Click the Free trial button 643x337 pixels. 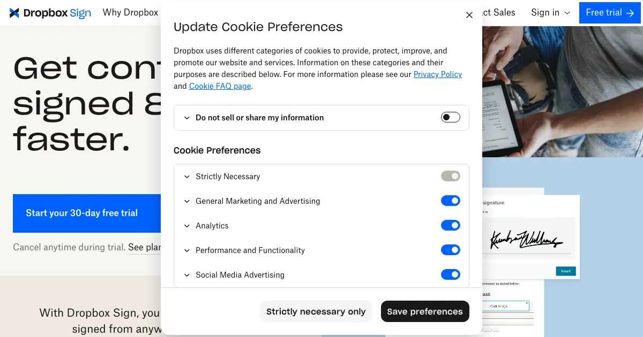tap(610, 13)
